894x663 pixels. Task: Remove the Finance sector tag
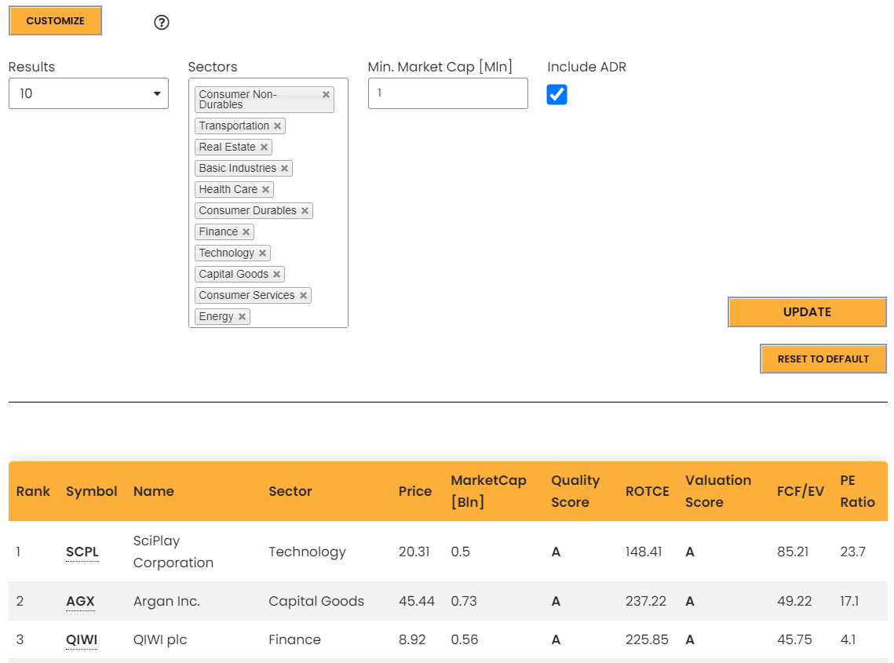click(x=246, y=232)
